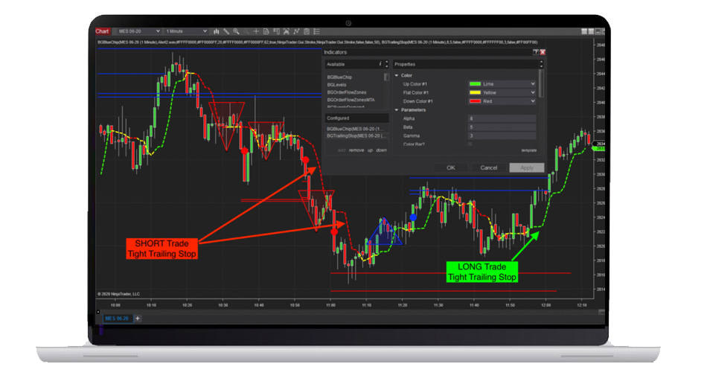This screenshot has height=390, width=710.
Task: Click the first window-link square in title bar
Action: tap(584, 31)
